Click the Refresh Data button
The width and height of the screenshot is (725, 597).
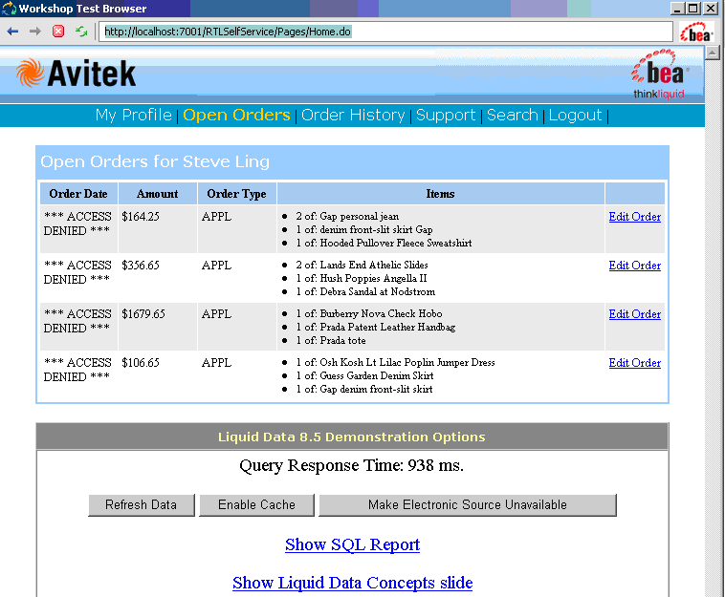142,504
